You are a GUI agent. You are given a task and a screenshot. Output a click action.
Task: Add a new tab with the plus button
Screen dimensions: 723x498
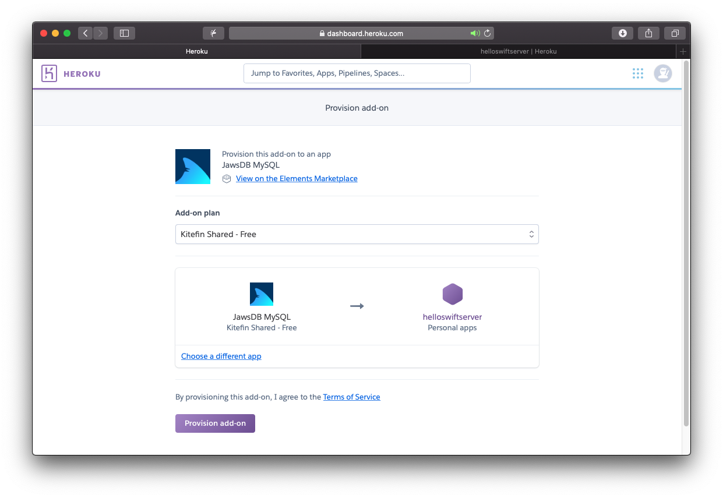(683, 51)
